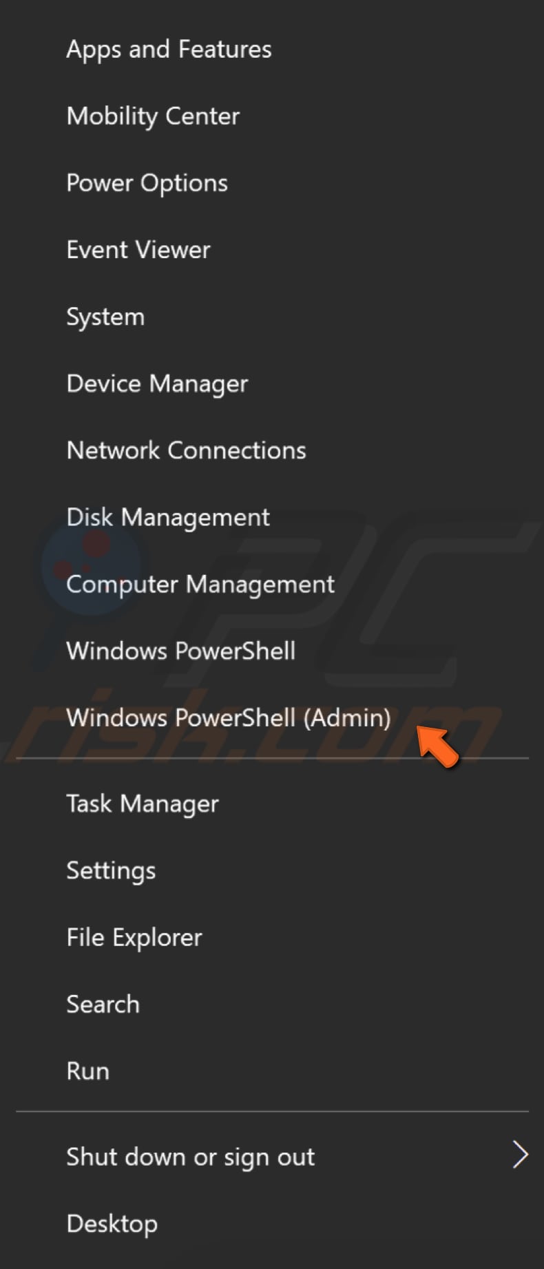This screenshot has width=544, height=1269.
Task: Open Power Options
Action: pyautogui.click(x=147, y=182)
